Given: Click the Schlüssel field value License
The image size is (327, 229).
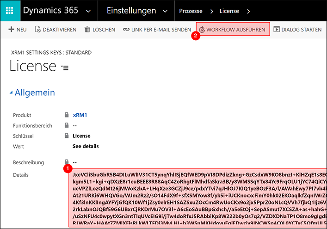Looking at the screenshot, I should tap(81, 136).
